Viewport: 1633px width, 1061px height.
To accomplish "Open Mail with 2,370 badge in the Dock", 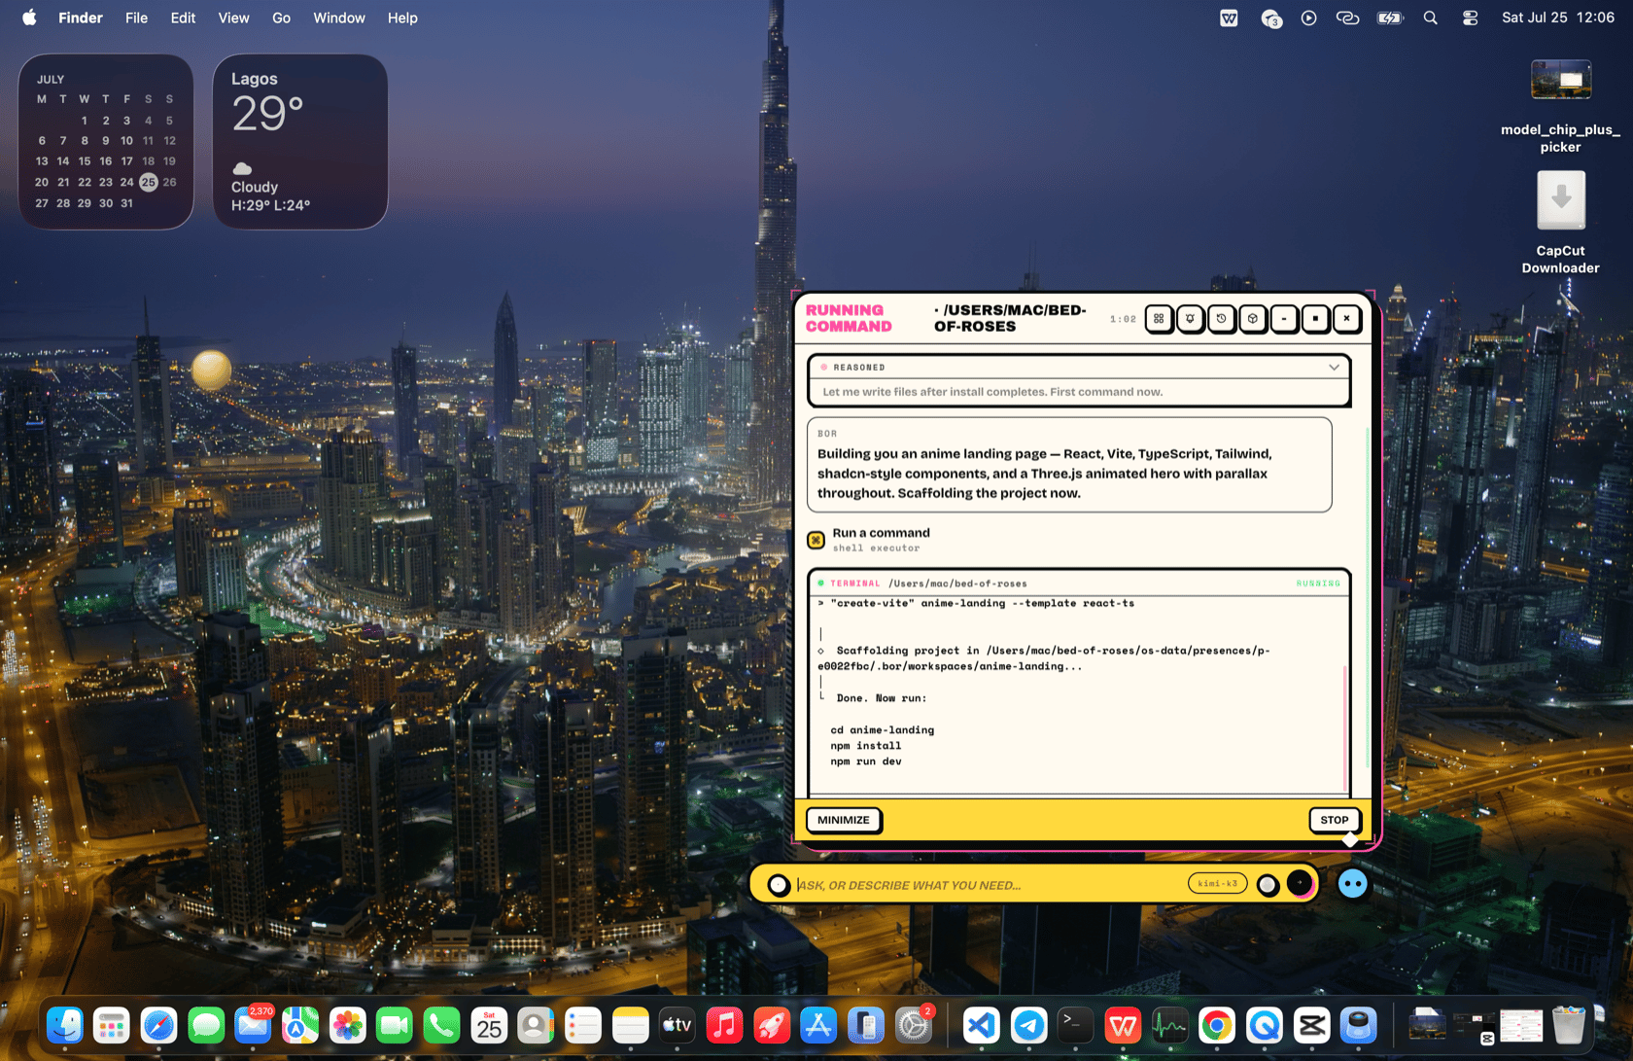I will [x=254, y=1025].
